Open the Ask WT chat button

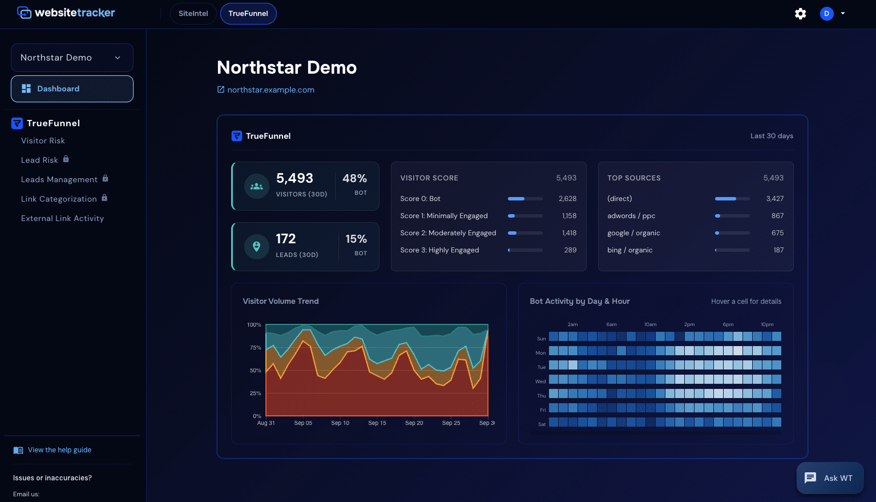tap(830, 478)
